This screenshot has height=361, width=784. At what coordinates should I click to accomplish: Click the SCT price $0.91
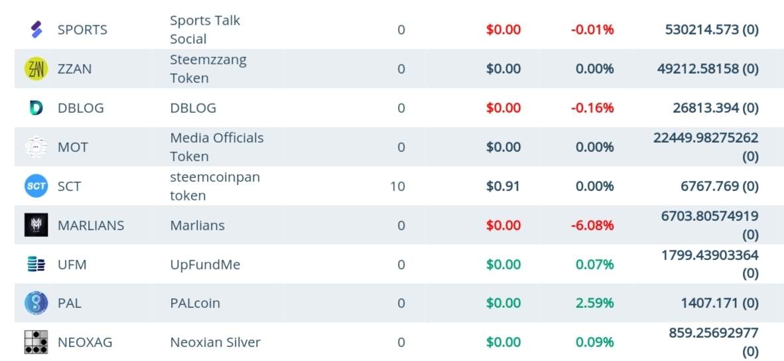[503, 186]
